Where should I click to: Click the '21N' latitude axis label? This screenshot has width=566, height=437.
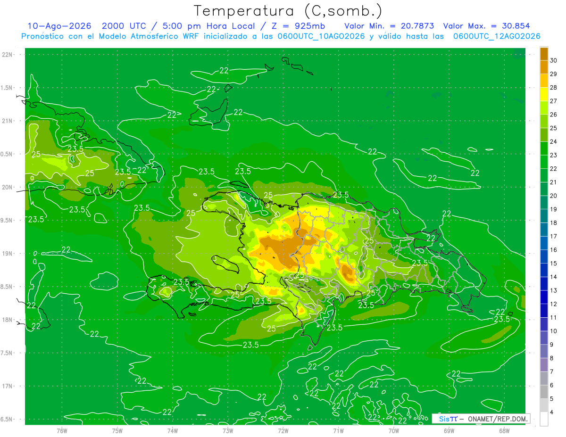[x=7, y=121]
